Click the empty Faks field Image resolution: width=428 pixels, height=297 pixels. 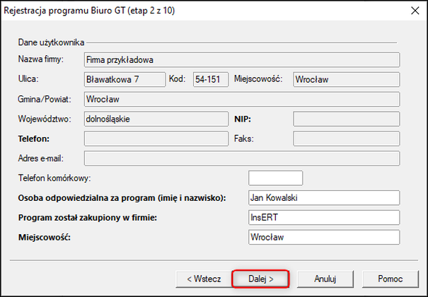347,139
